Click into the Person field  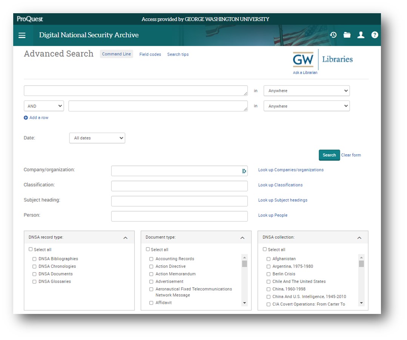click(x=179, y=216)
